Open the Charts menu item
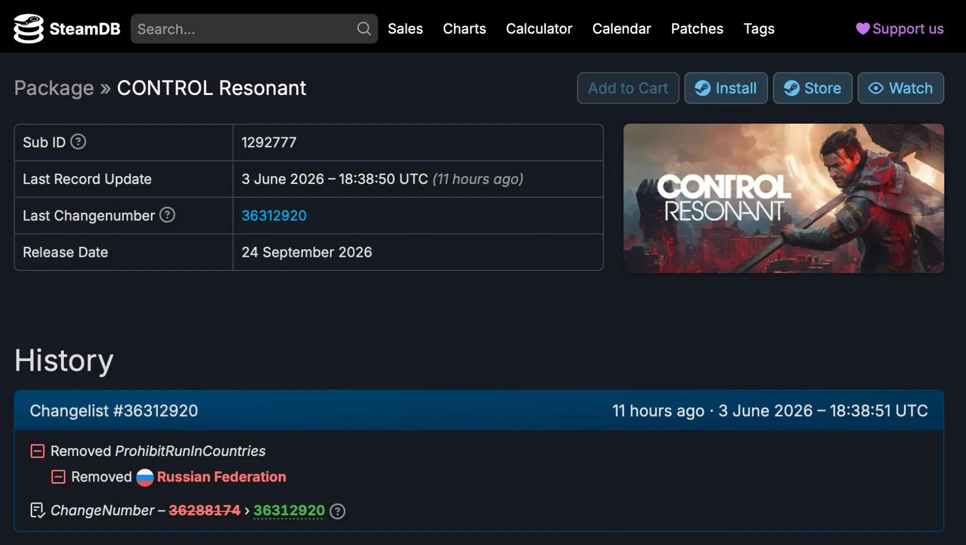Viewport: 966px width, 545px height. [x=464, y=29]
